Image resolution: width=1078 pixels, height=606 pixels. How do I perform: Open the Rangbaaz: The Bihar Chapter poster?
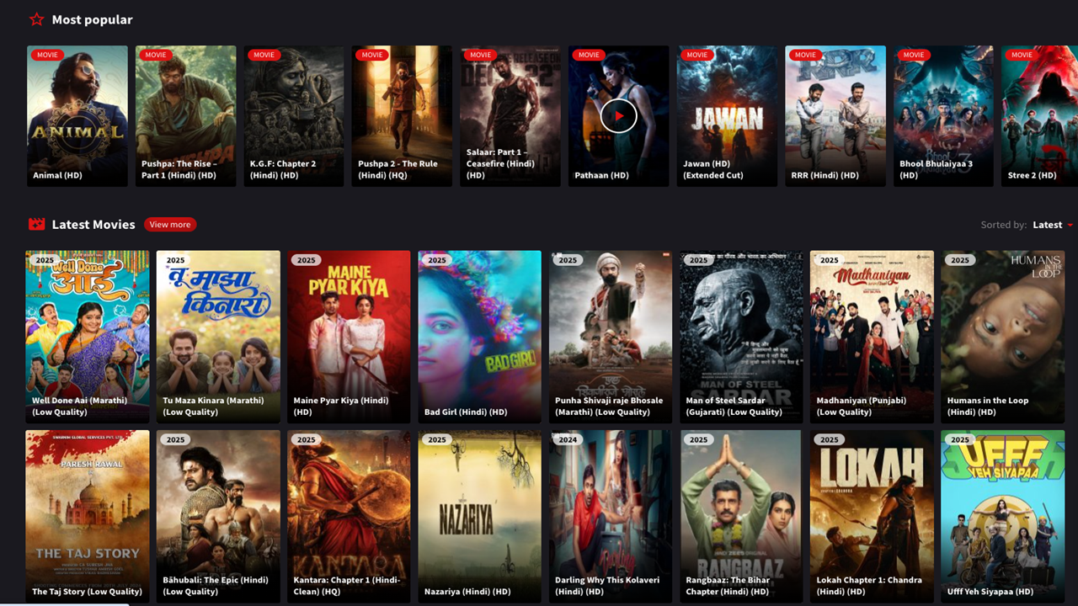tap(741, 517)
